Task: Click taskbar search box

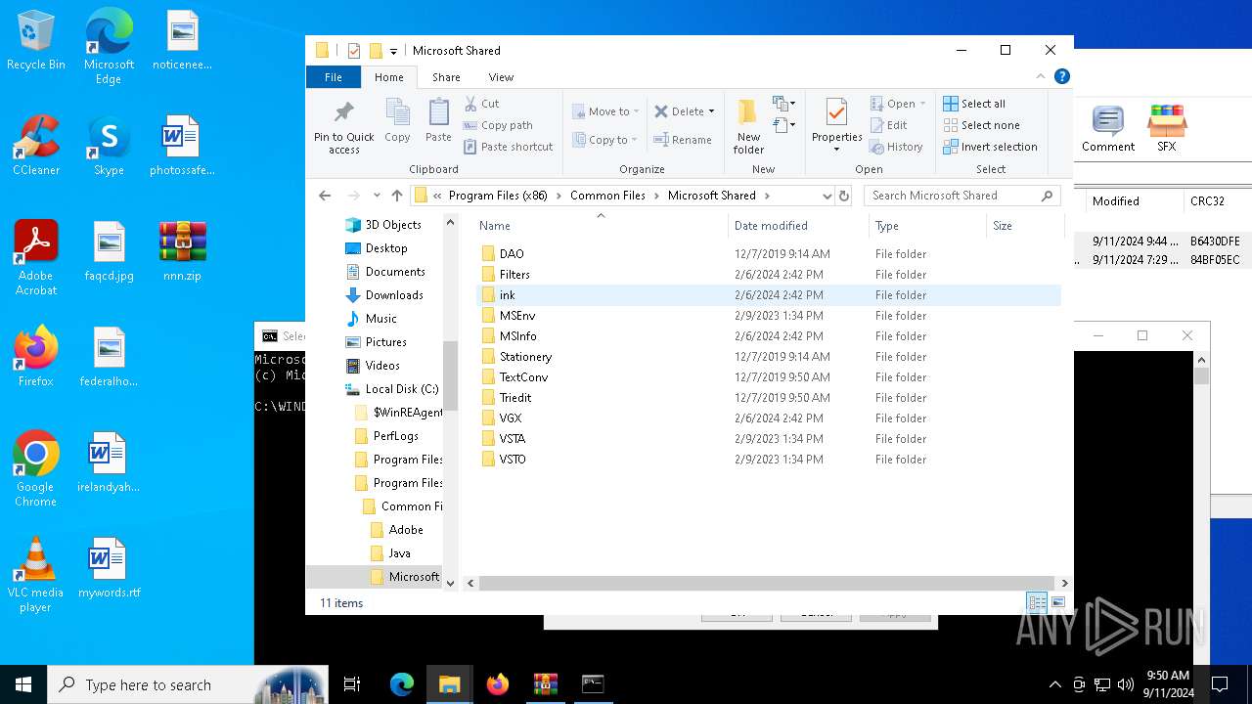Action: pos(188,684)
